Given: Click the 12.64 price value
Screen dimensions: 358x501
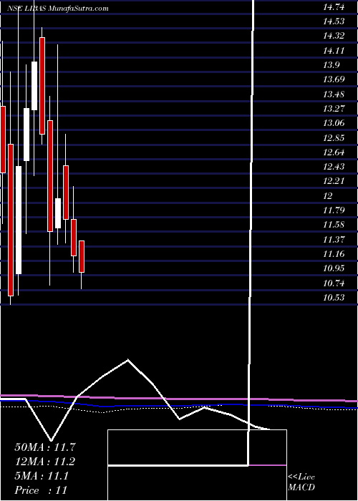Looking at the screenshot, I should [334, 152].
